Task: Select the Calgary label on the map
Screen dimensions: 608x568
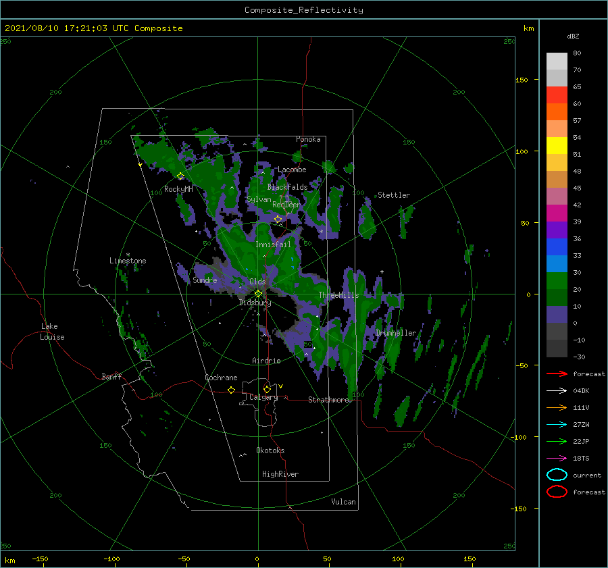Action: point(263,397)
